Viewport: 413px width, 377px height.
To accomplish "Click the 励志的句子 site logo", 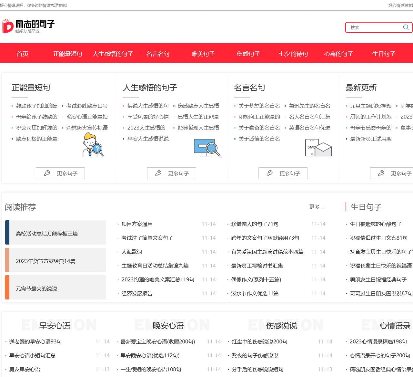I will (x=28, y=26).
